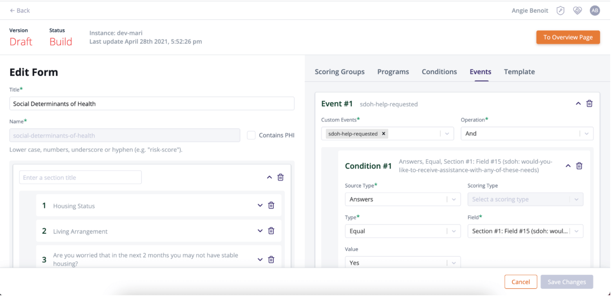This screenshot has height=296, width=611.
Task: Delete the Living Arrangement field
Action: click(271, 231)
